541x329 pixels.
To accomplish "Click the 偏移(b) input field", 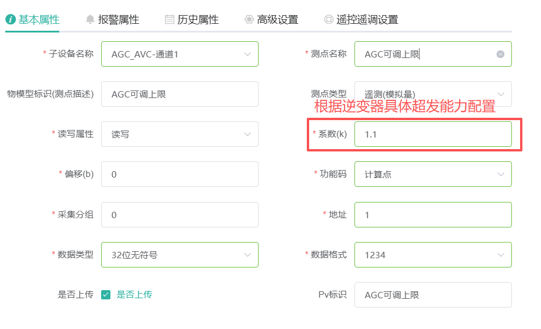I will click(180, 174).
